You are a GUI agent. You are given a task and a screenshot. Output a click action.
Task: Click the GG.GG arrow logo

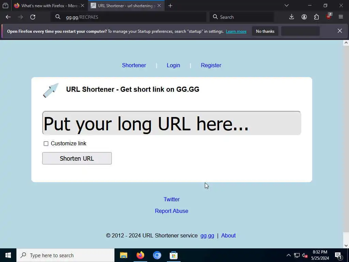point(51,90)
